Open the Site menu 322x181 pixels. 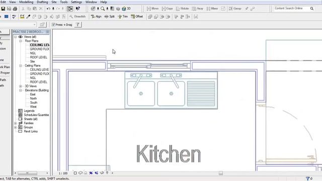click(54, 2)
